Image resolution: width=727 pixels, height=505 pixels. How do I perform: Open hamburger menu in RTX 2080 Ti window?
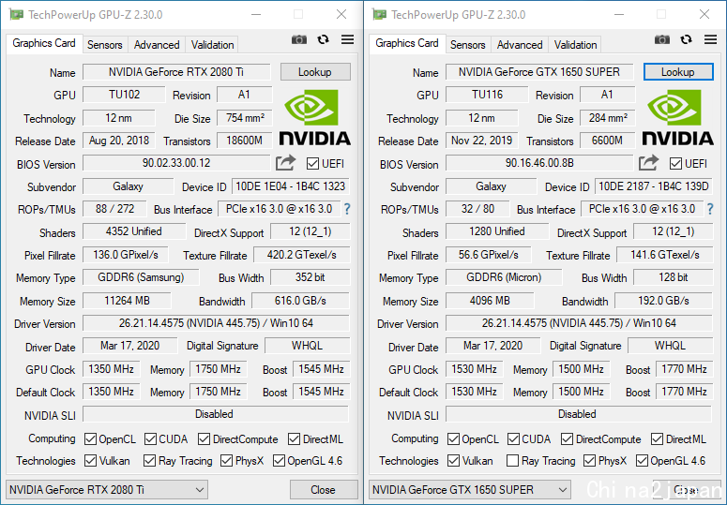tap(347, 39)
